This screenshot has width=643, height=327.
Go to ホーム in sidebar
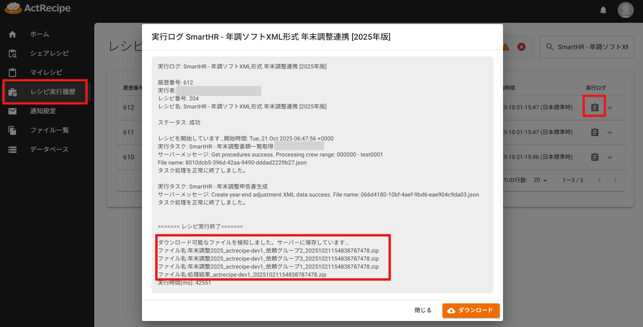(40, 34)
